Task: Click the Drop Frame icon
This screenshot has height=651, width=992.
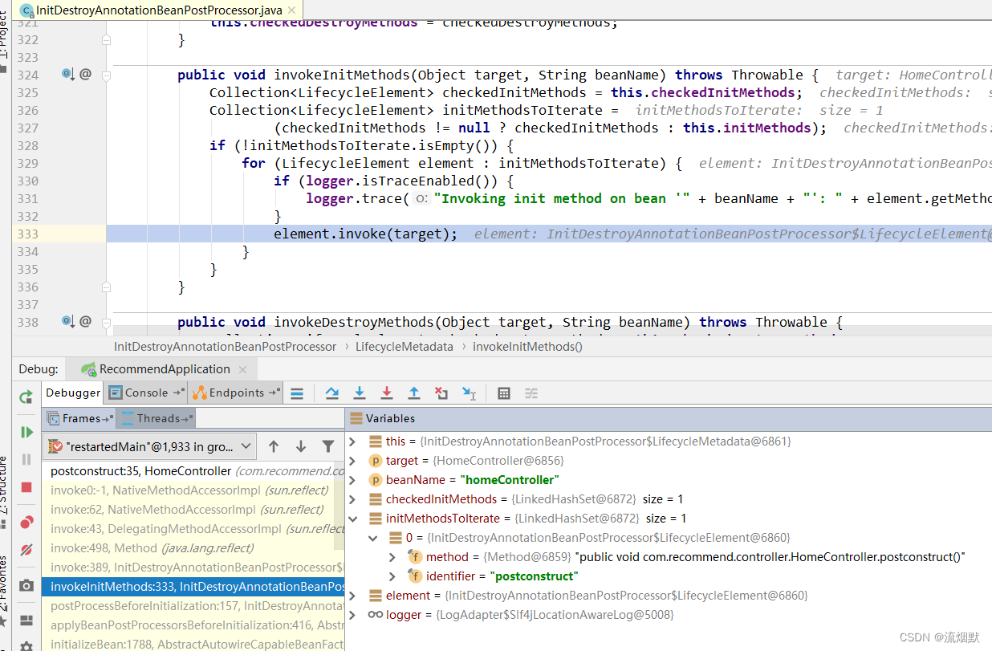Action: 441,393
